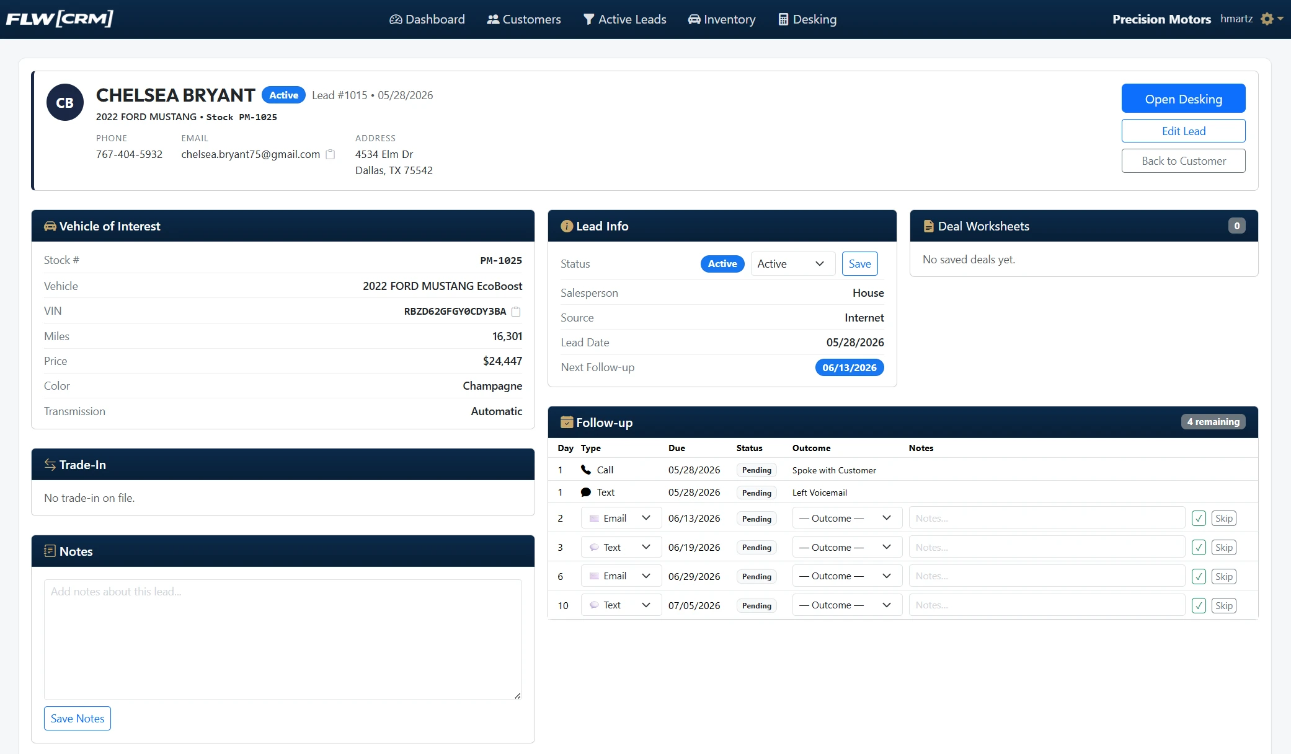The image size is (1291, 754).
Task: Click the Precision Motors dealership name
Action: point(1161,19)
